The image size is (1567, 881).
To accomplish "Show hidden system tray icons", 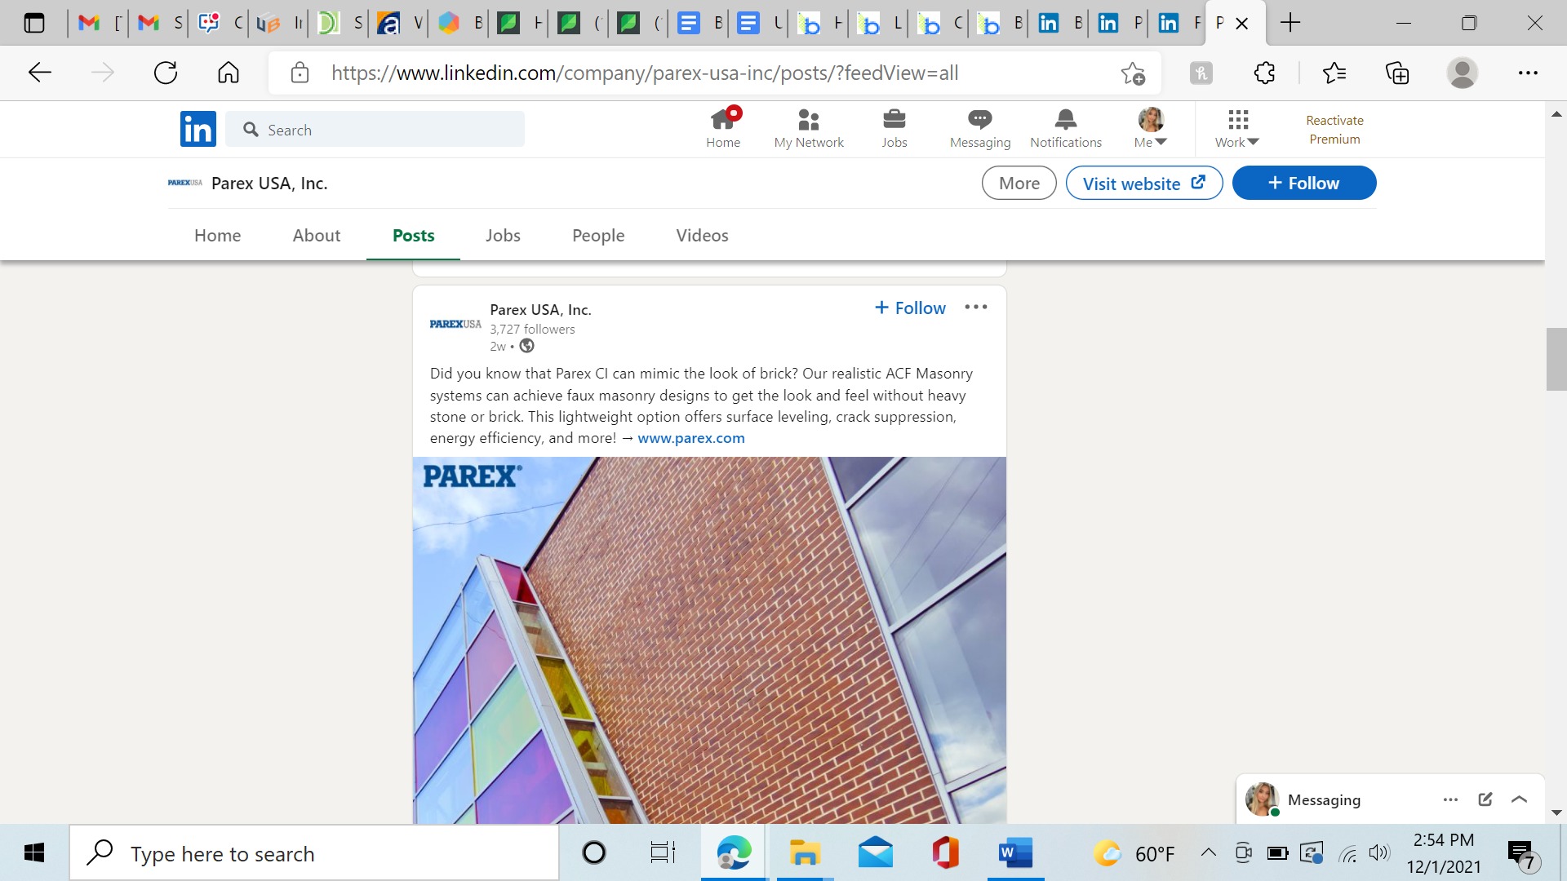I will click(x=1209, y=853).
